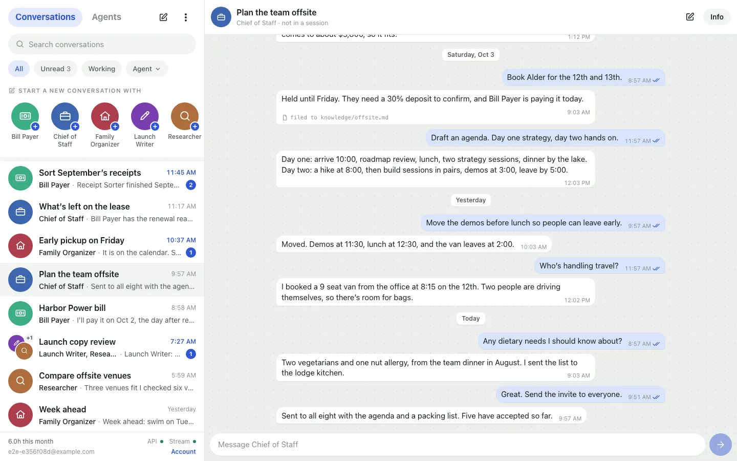Focus the Search conversations field
This screenshot has height=461, width=737.
click(x=102, y=44)
